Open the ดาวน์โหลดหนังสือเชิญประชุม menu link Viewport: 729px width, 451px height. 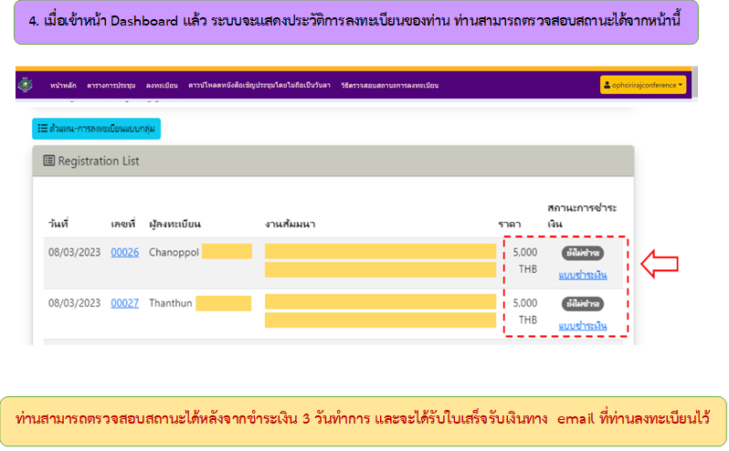click(253, 86)
